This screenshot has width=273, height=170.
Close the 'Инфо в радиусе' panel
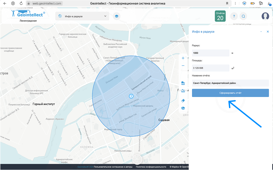pos(268,32)
